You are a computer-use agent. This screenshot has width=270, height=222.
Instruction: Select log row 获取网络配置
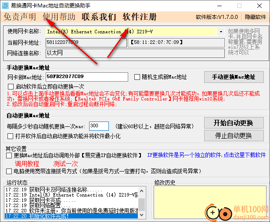click(x=71, y=205)
